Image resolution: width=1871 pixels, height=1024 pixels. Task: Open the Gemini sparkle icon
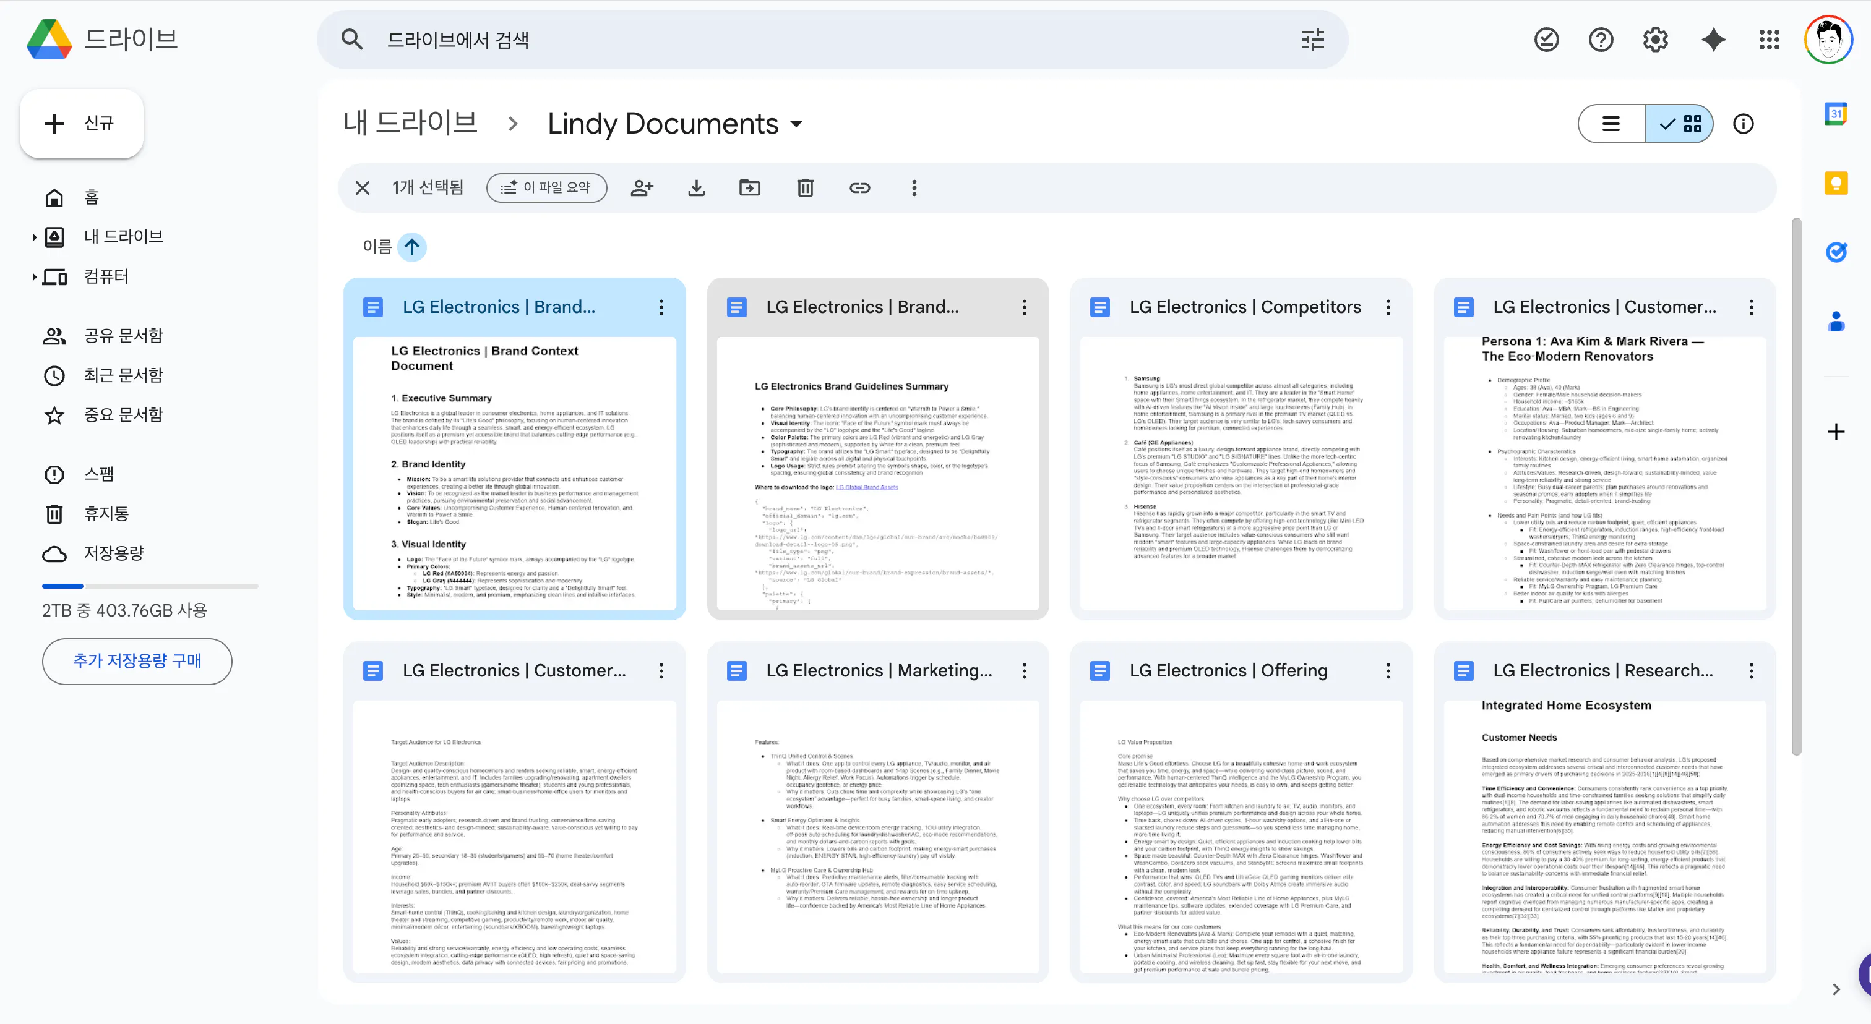click(x=1713, y=40)
